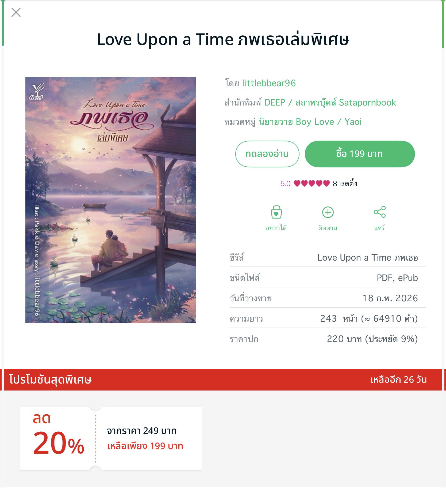Image resolution: width=446 pixels, height=488 pixels.
Task: Click the share icon
Action: [x=380, y=212]
